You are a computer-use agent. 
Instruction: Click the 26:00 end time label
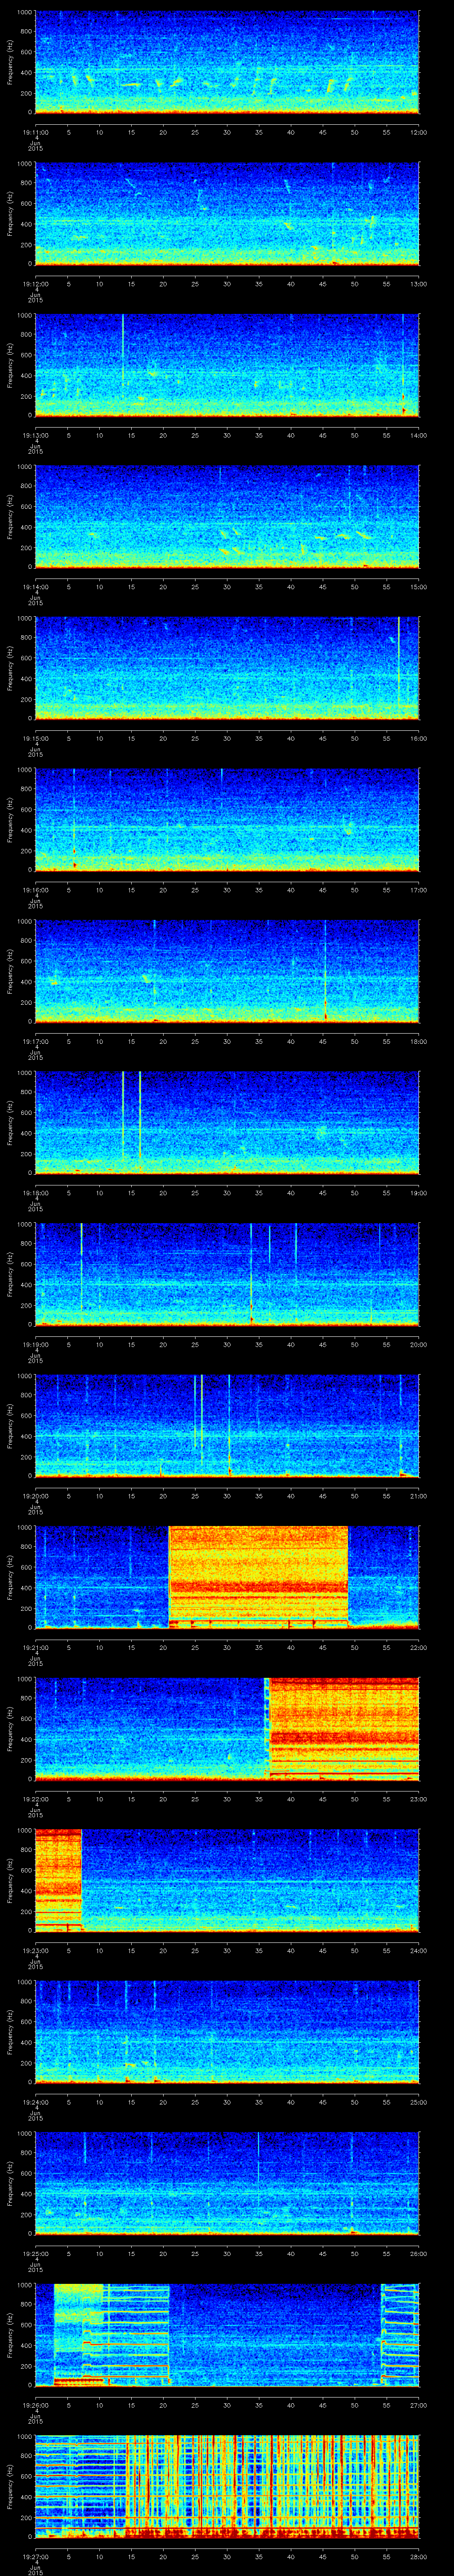[x=418, y=2252]
